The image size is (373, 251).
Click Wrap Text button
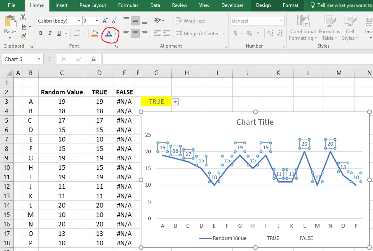190,21
